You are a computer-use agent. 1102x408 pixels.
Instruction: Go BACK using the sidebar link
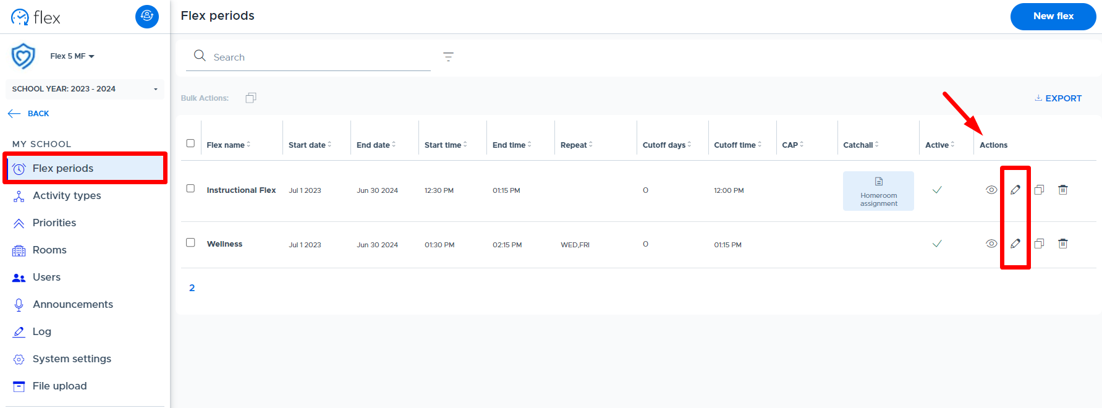28,113
